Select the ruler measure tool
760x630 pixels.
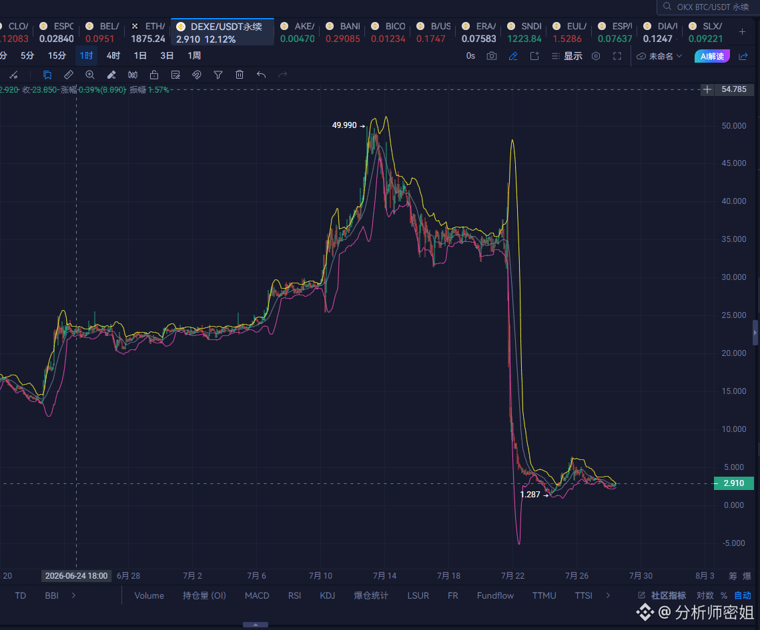click(x=68, y=75)
